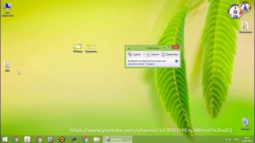The image size is (255, 143).
Task: Click the Отмена button in Ножницы
Action: (153, 54)
